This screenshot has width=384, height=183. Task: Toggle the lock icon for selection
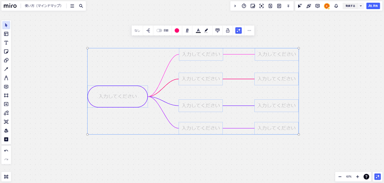pyautogui.click(x=228, y=31)
